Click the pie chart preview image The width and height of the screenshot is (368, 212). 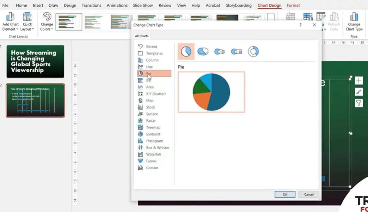tap(211, 92)
